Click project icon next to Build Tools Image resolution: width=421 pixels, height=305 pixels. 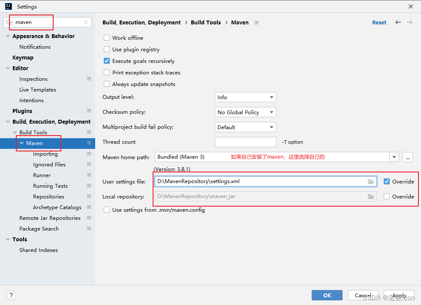89,133
